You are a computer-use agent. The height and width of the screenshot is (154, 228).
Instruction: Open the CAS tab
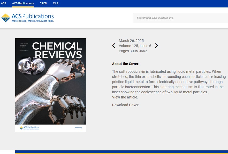point(56,4)
